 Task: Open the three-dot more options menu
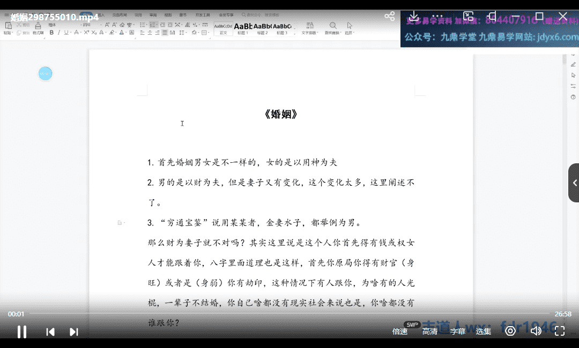[x=437, y=17]
